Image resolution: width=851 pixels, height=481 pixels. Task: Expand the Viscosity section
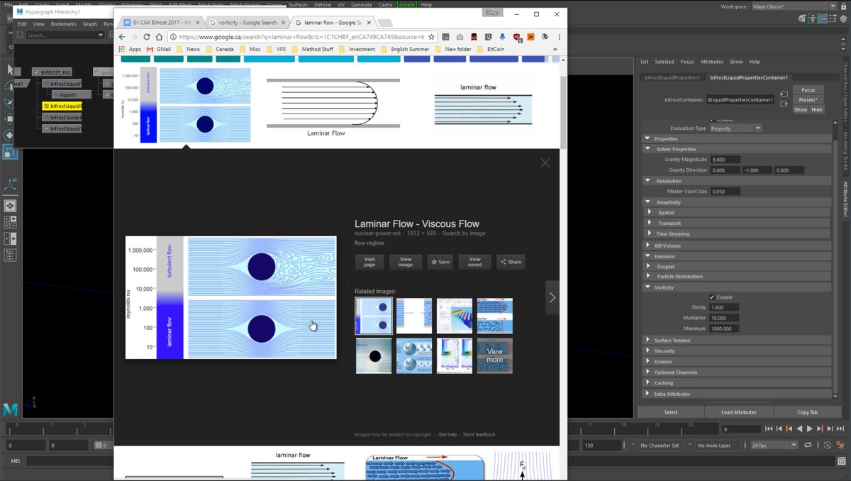737,351
